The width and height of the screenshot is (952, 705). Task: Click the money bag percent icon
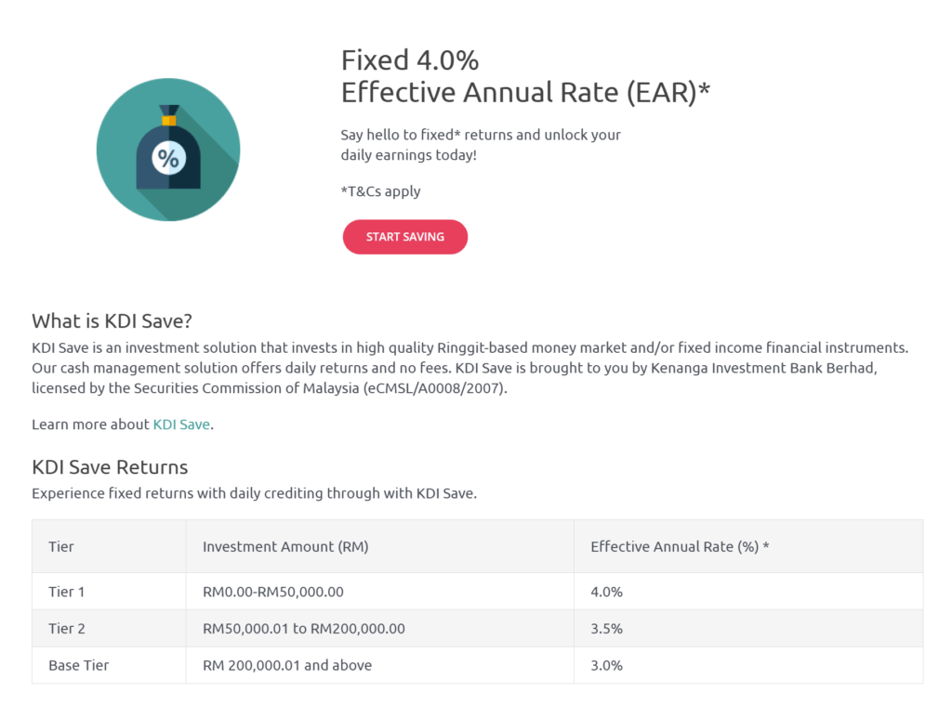pos(168,150)
